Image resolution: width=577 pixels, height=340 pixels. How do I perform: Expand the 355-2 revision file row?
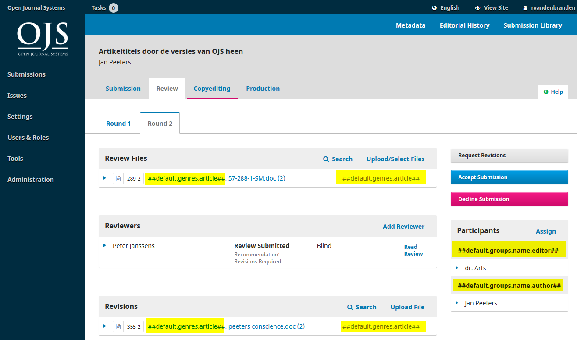(105, 326)
